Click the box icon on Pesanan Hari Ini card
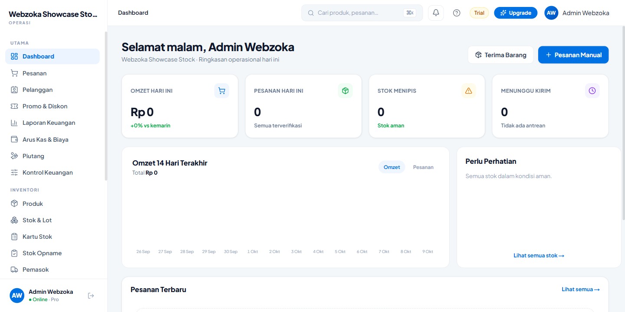Screen dimensions: 625x312 [x=345, y=91]
